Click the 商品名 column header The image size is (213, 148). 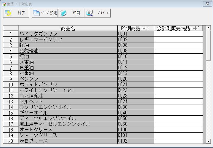tap(68, 28)
